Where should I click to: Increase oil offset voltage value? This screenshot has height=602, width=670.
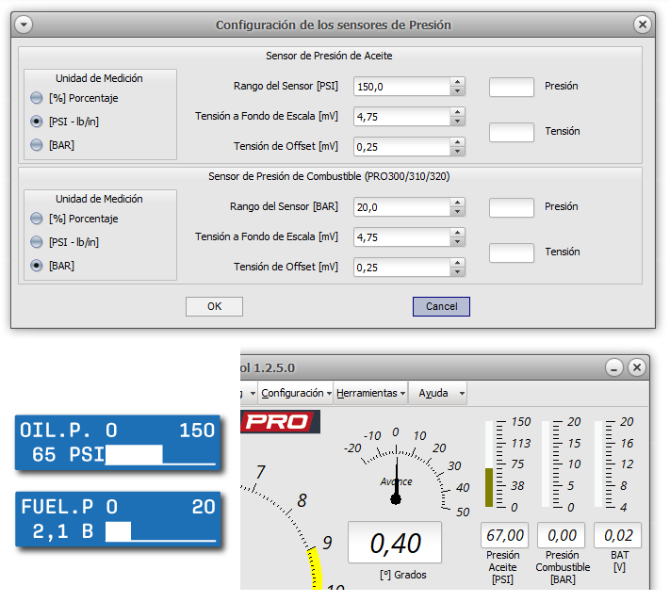[457, 142]
